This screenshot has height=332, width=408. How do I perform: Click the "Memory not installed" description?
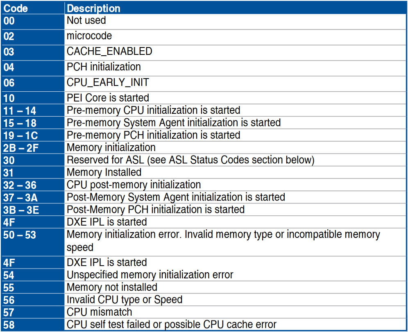tap(112, 287)
